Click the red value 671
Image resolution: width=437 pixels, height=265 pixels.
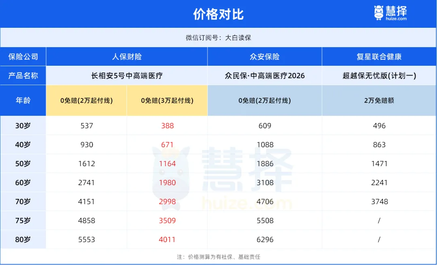168,145
